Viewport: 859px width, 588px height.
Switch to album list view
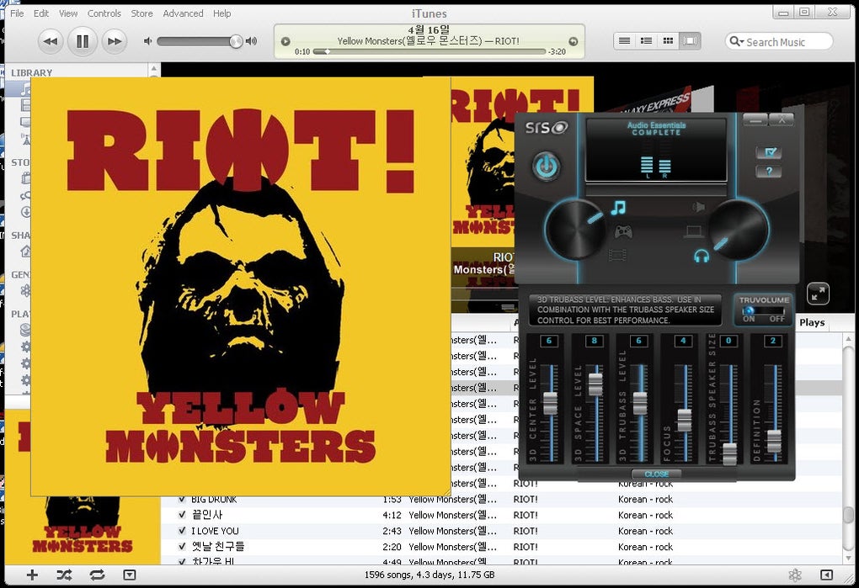(647, 41)
